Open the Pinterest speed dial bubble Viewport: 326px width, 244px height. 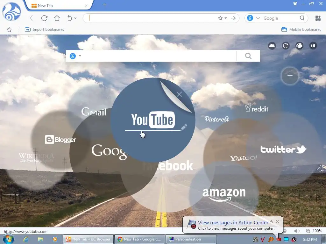point(216,119)
